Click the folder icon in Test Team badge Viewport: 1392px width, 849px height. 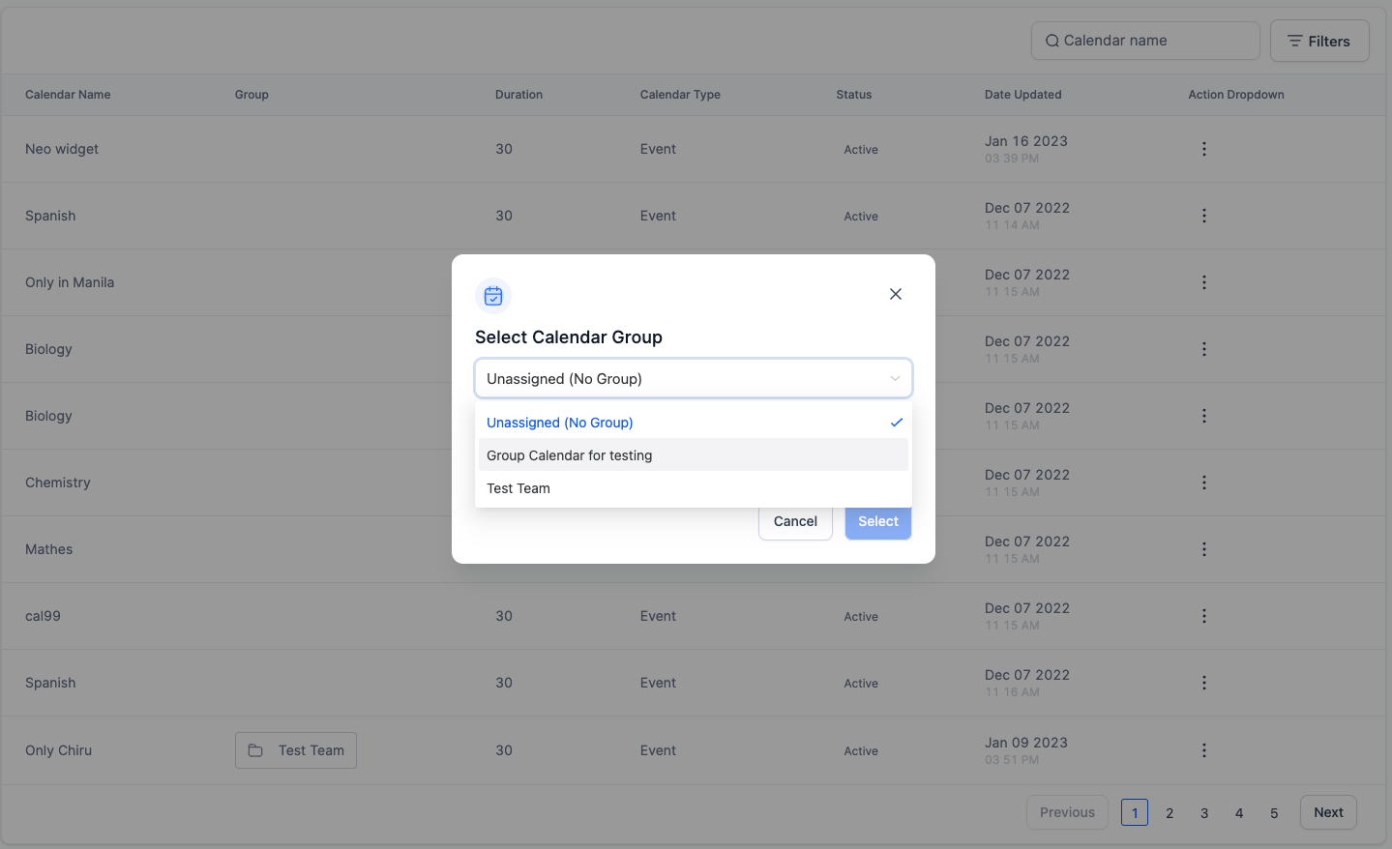(x=255, y=750)
